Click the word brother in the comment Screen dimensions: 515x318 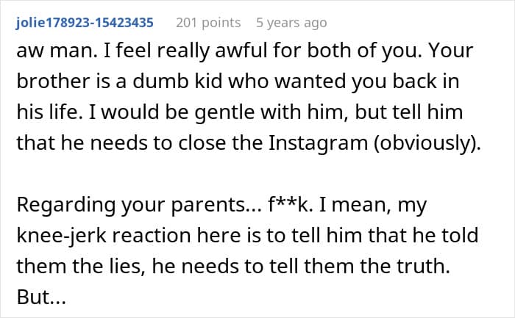coord(53,81)
